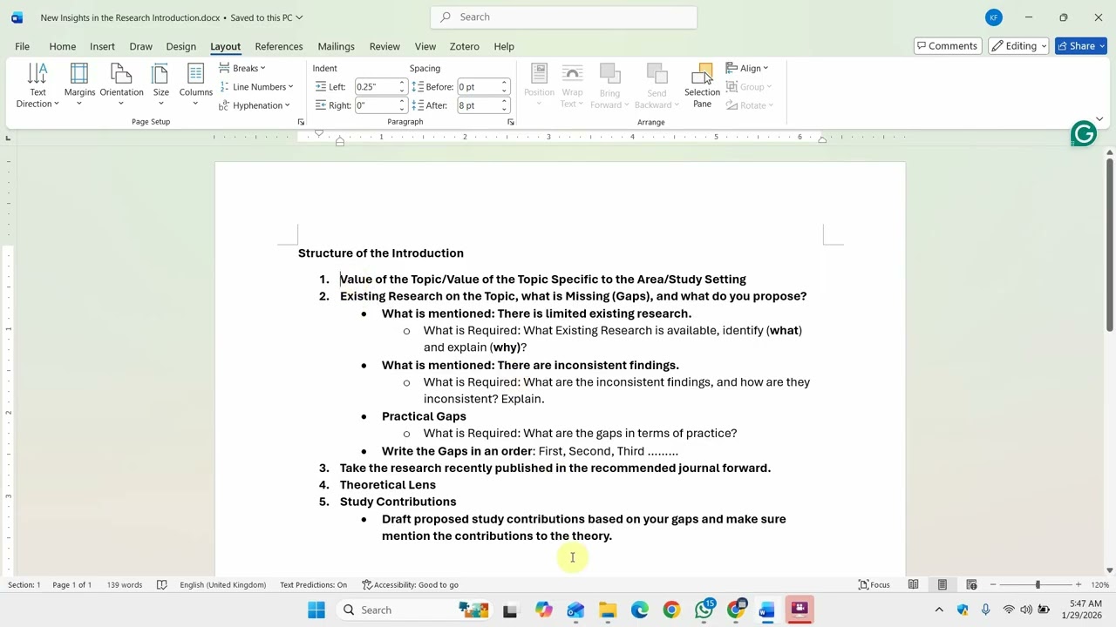
Task: Click the Right indent input field
Action: click(x=376, y=105)
